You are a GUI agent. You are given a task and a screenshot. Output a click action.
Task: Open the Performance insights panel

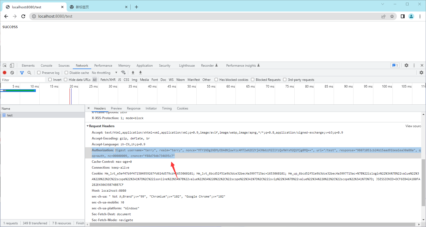click(x=243, y=66)
